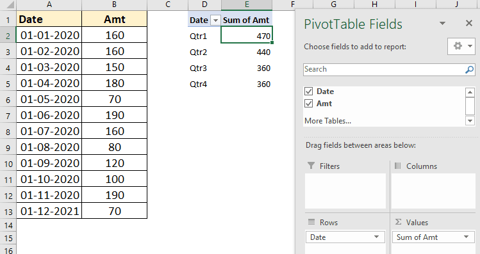Click the cell containing 01-09-2020

coord(49,163)
